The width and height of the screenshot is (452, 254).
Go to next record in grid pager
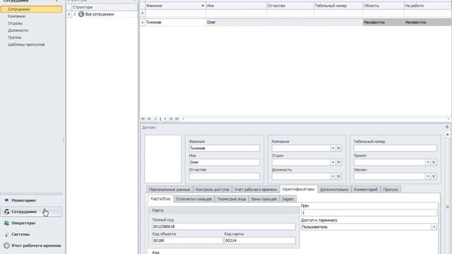click(x=165, y=119)
